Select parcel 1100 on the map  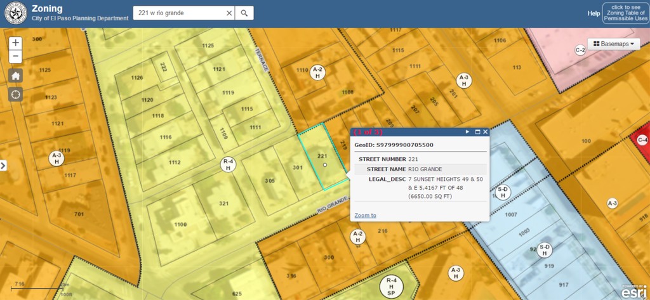pos(181,225)
